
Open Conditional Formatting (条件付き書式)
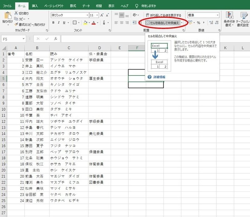229,19
